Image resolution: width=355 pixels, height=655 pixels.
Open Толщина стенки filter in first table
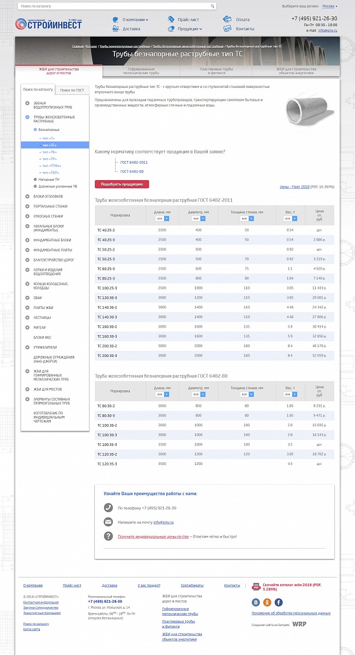click(246, 218)
